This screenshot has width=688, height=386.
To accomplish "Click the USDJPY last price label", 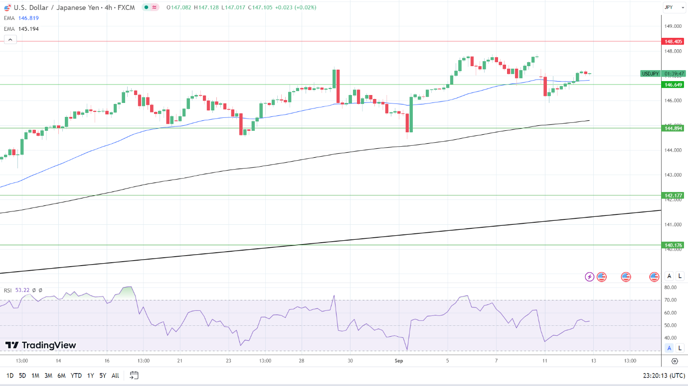I will coord(650,74).
